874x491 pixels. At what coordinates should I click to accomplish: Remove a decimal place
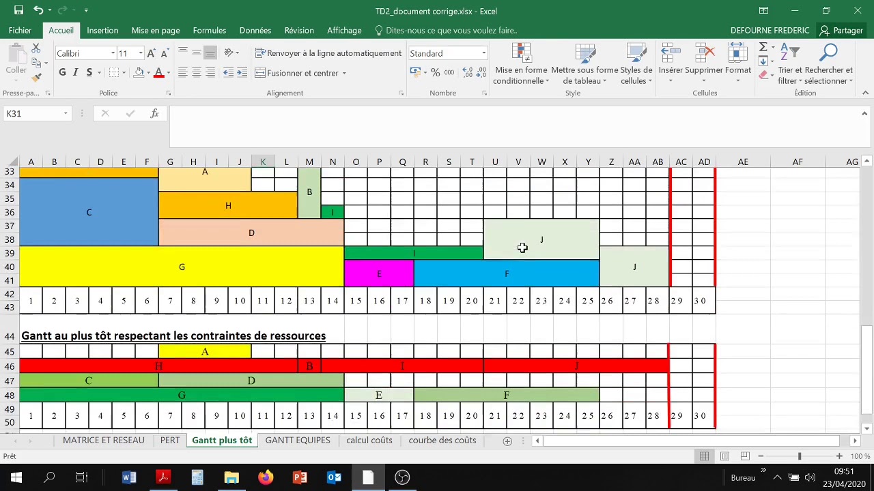(x=481, y=72)
